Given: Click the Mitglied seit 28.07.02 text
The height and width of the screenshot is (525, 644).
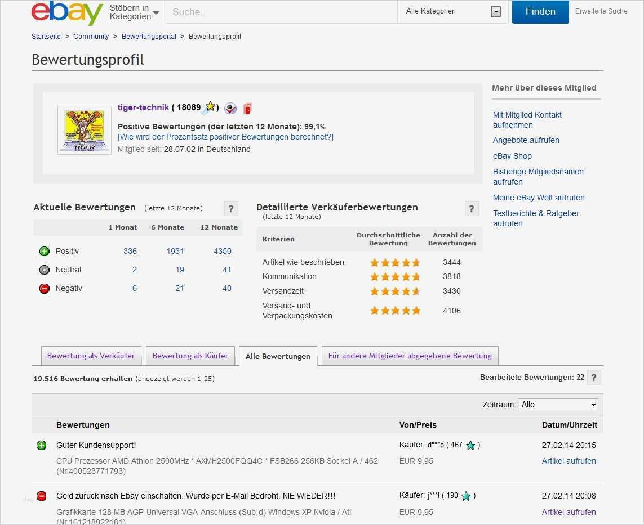Looking at the screenshot, I should tap(184, 149).
